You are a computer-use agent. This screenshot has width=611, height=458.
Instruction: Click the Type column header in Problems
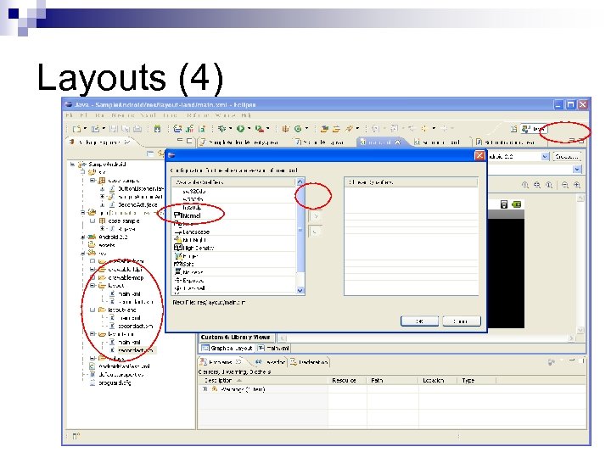tap(476, 381)
